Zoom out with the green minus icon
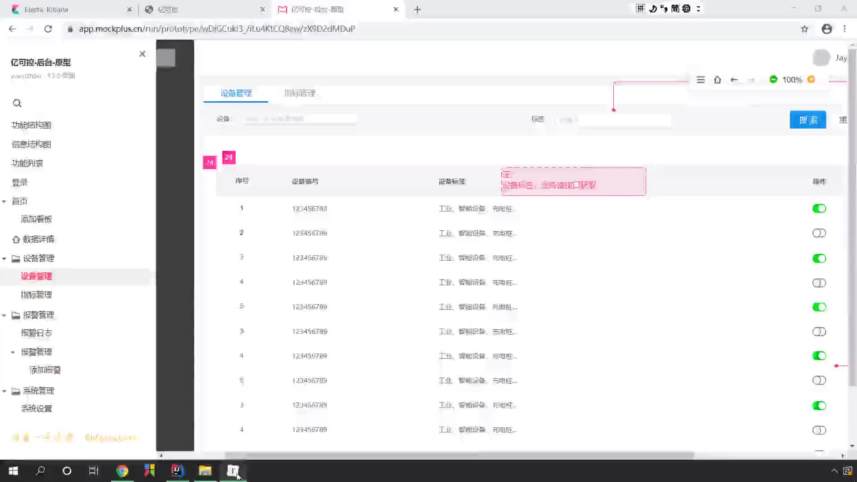The image size is (857, 482). pos(774,79)
